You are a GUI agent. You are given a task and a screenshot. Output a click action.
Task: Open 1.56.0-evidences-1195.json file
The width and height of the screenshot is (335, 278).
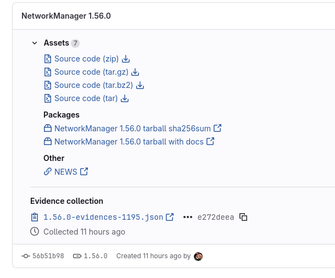click(x=103, y=217)
